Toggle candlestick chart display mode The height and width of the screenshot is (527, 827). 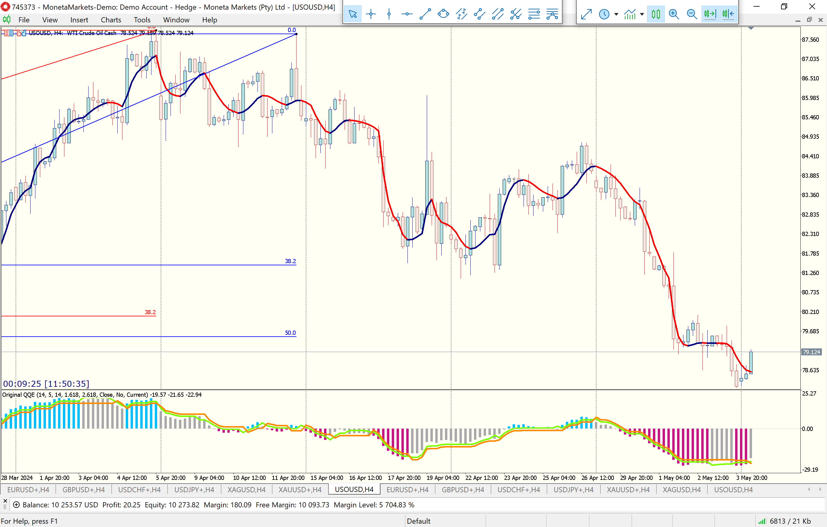[656, 14]
